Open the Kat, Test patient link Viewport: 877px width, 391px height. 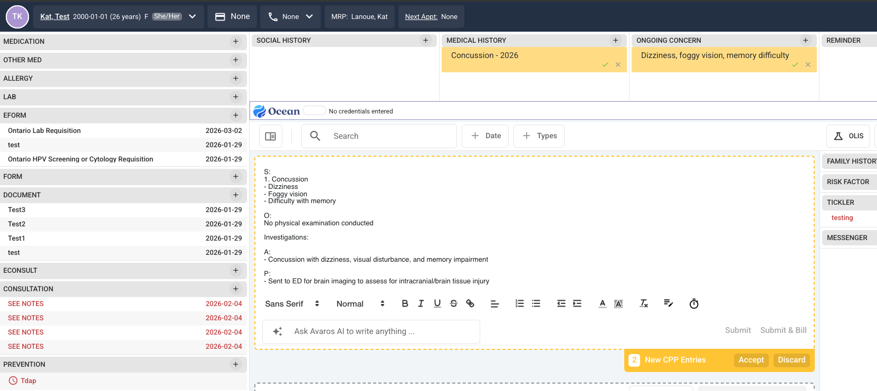tap(55, 17)
